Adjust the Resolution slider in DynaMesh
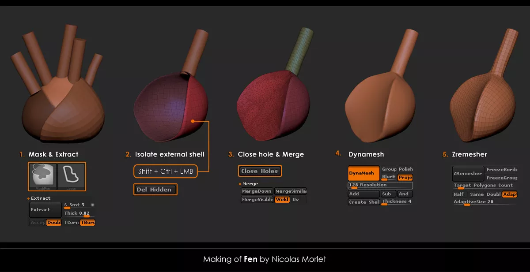Viewport: 530px width, 272px height. point(380,185)
